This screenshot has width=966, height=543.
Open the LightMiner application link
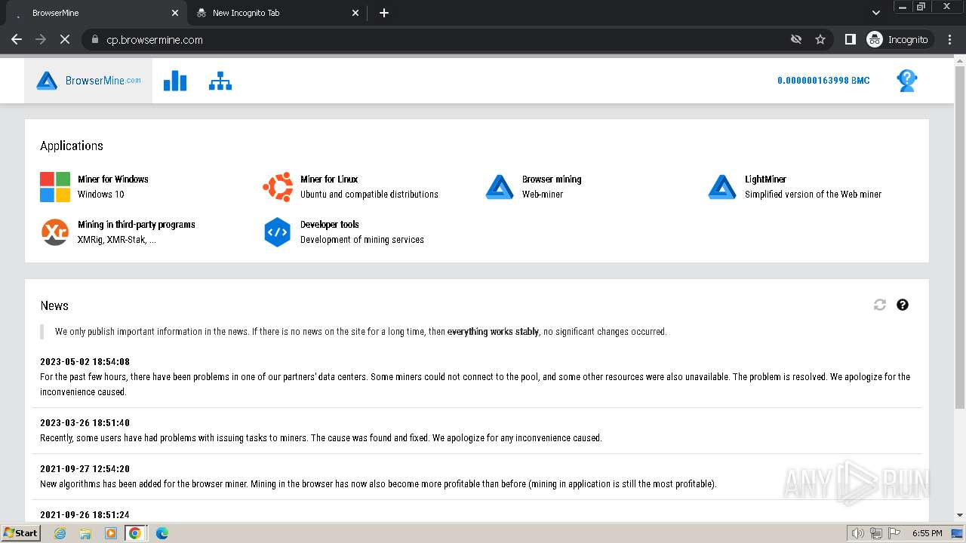pos(765,179)
